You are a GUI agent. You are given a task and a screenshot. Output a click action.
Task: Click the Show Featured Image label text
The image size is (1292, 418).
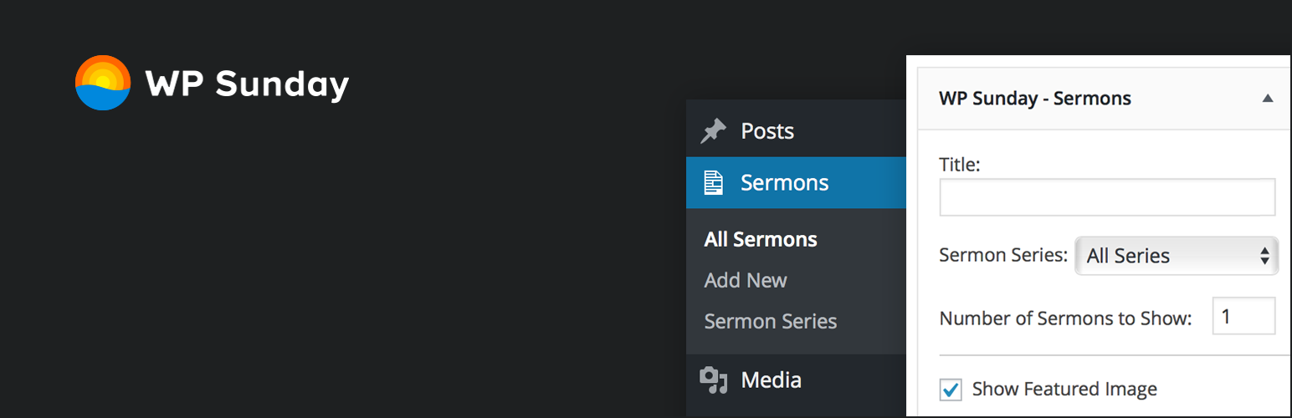(1064, 389)
